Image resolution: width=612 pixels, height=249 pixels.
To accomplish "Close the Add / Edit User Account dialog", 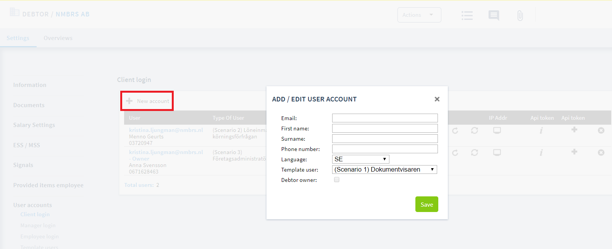I will 437,99.
